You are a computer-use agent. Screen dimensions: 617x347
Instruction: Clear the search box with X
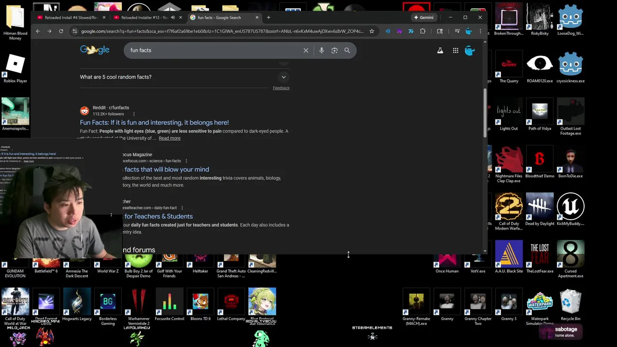pyautogui.click(x=306, y=50)
